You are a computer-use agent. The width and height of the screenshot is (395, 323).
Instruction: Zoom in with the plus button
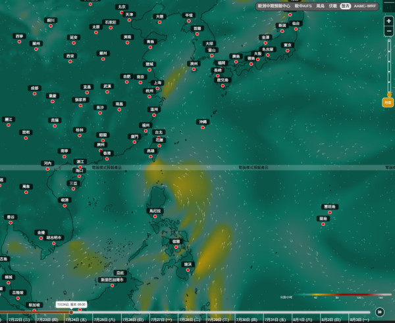pyautogui.click(x=388, y=21)
